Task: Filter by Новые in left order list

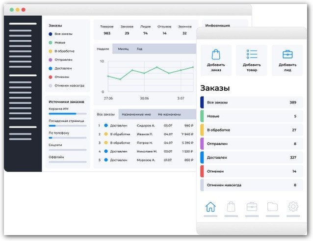Action: 59,43
